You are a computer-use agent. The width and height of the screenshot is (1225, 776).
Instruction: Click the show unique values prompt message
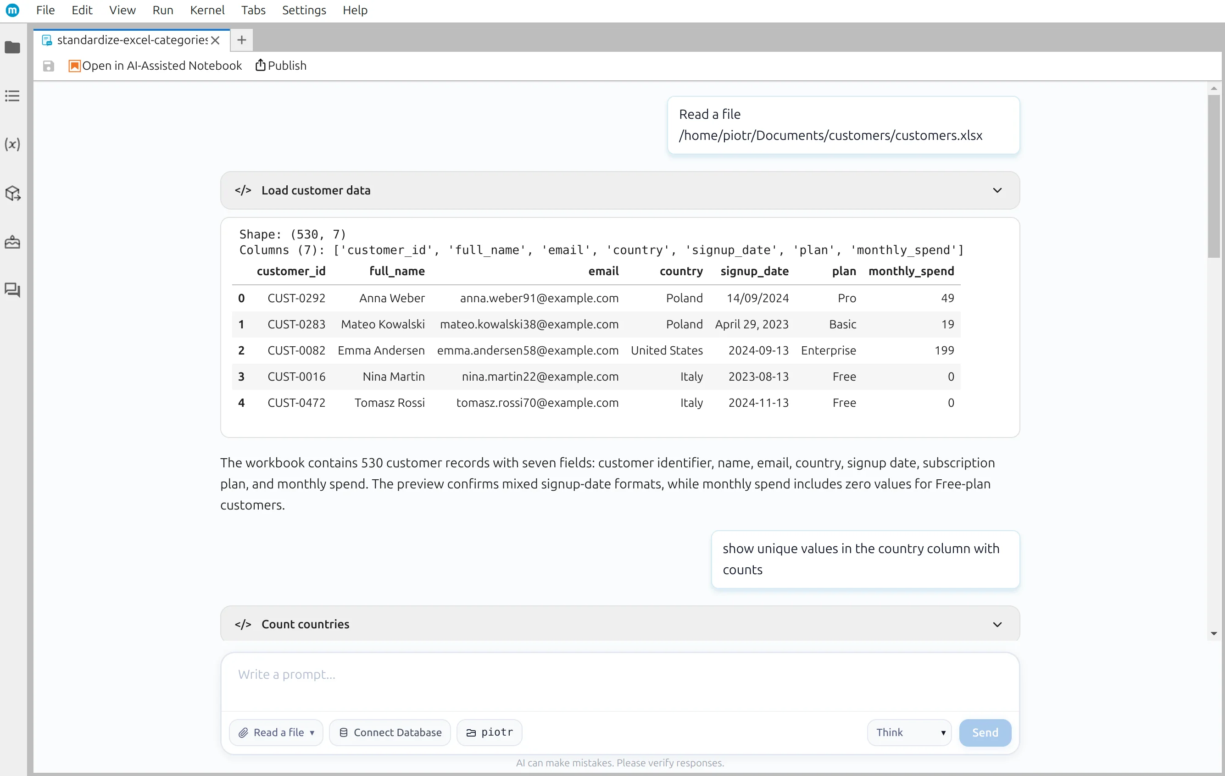[865, 560]
